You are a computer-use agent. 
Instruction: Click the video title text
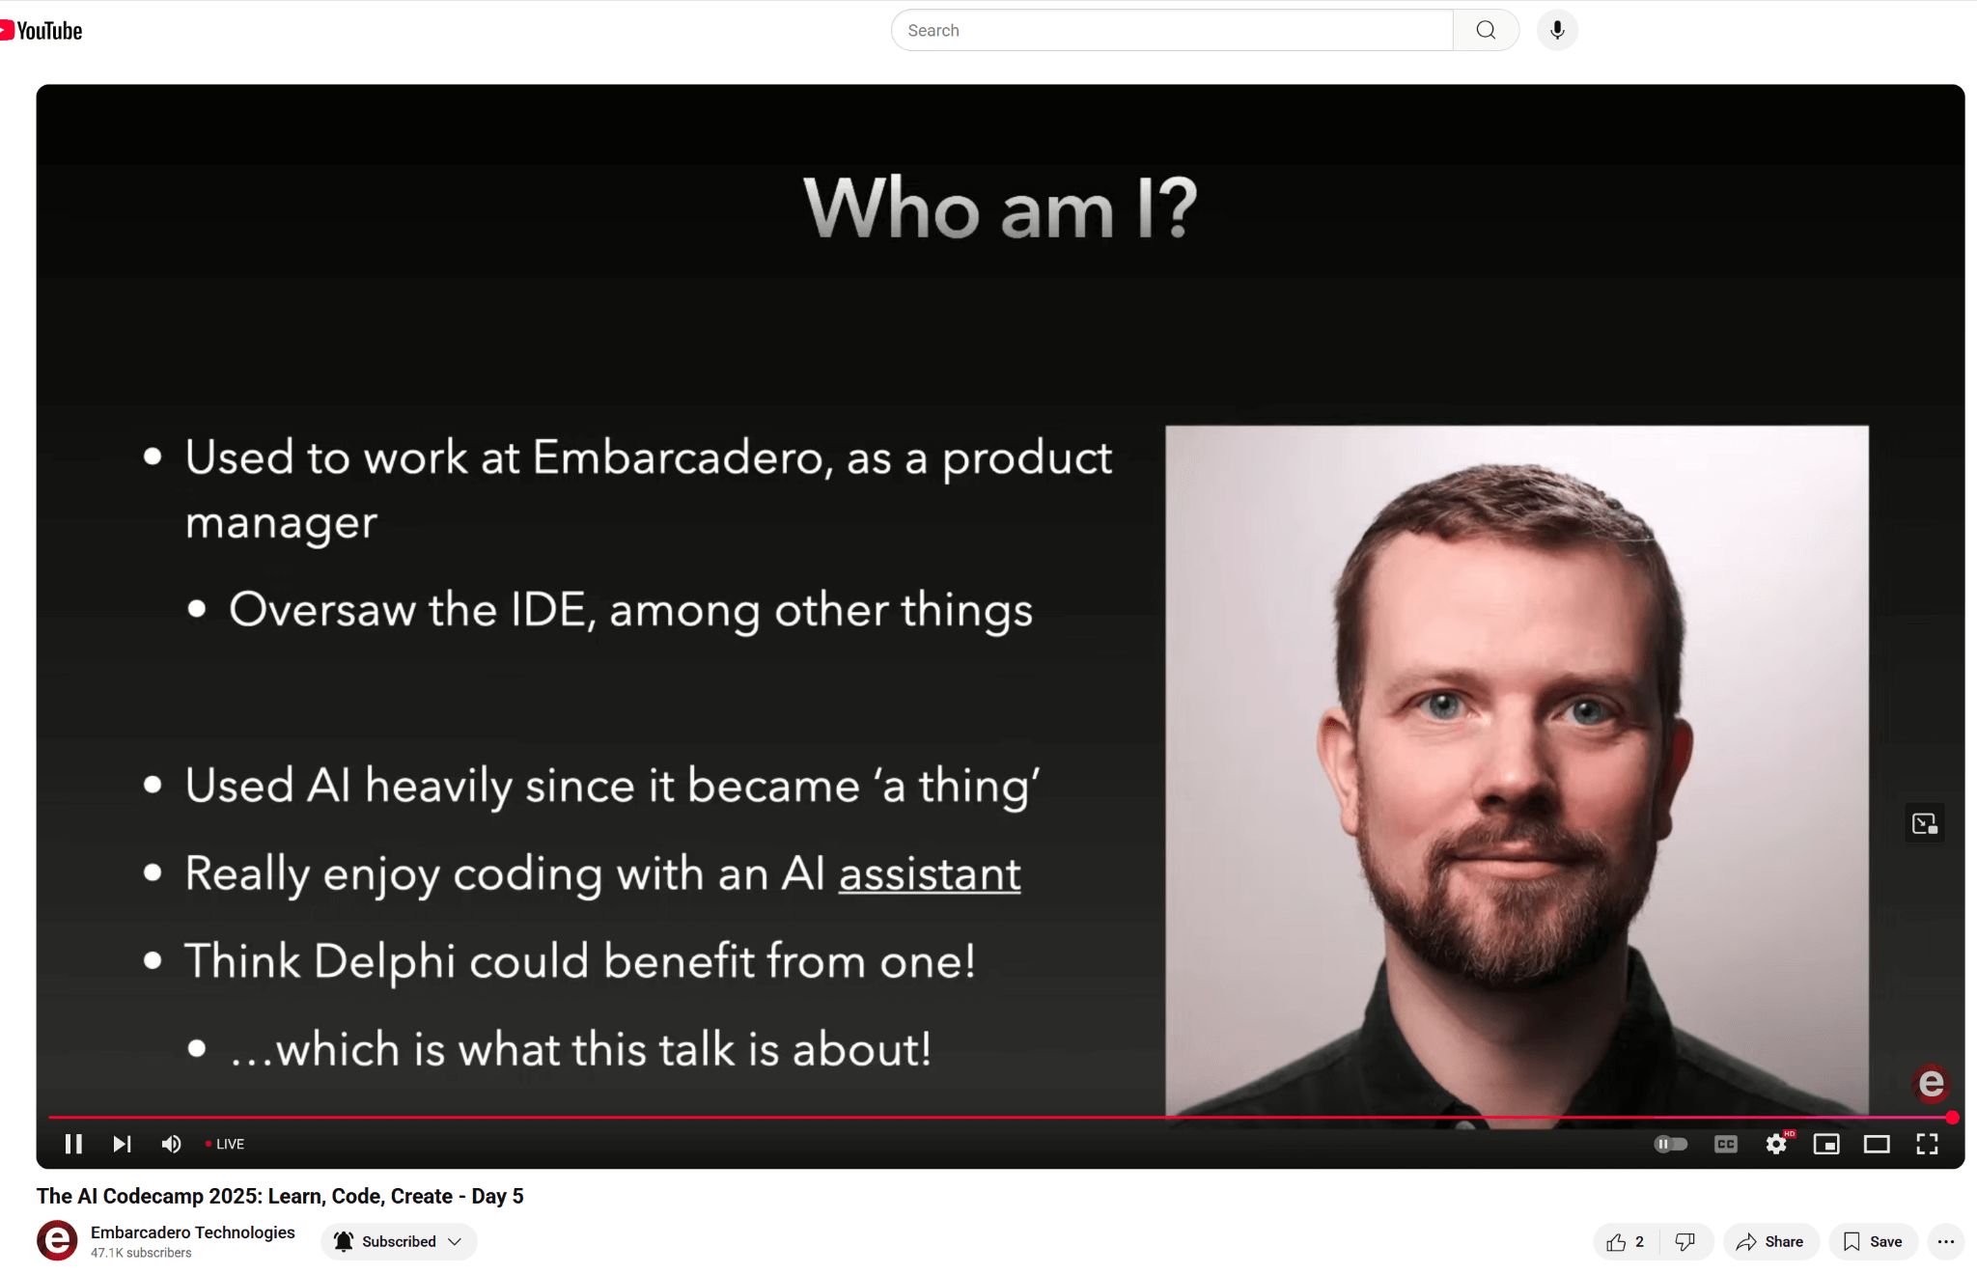pos(280,1196)
